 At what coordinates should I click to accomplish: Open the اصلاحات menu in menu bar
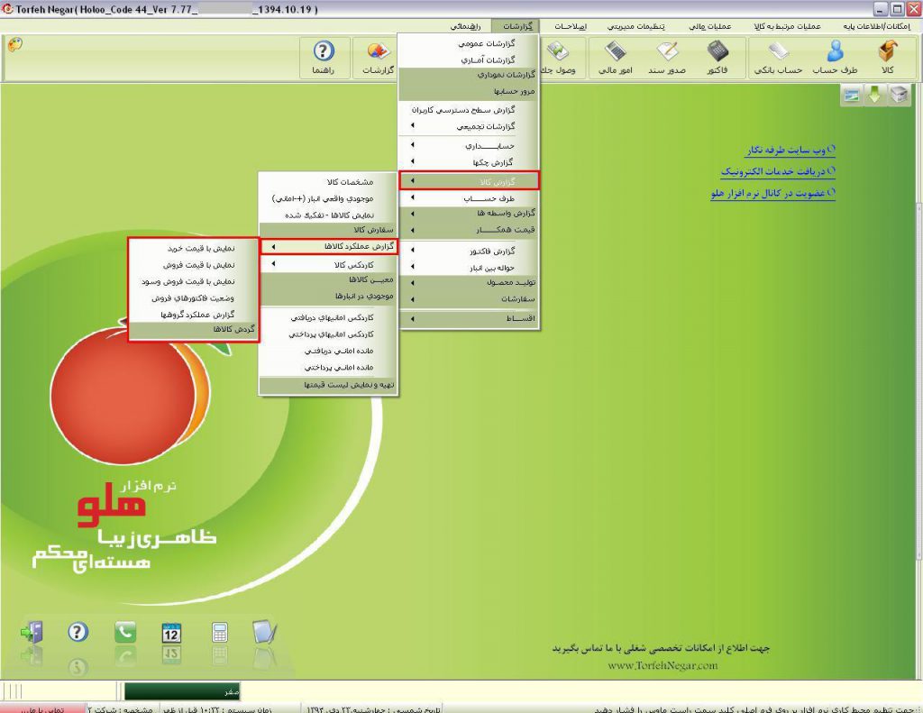coord(571,26)
